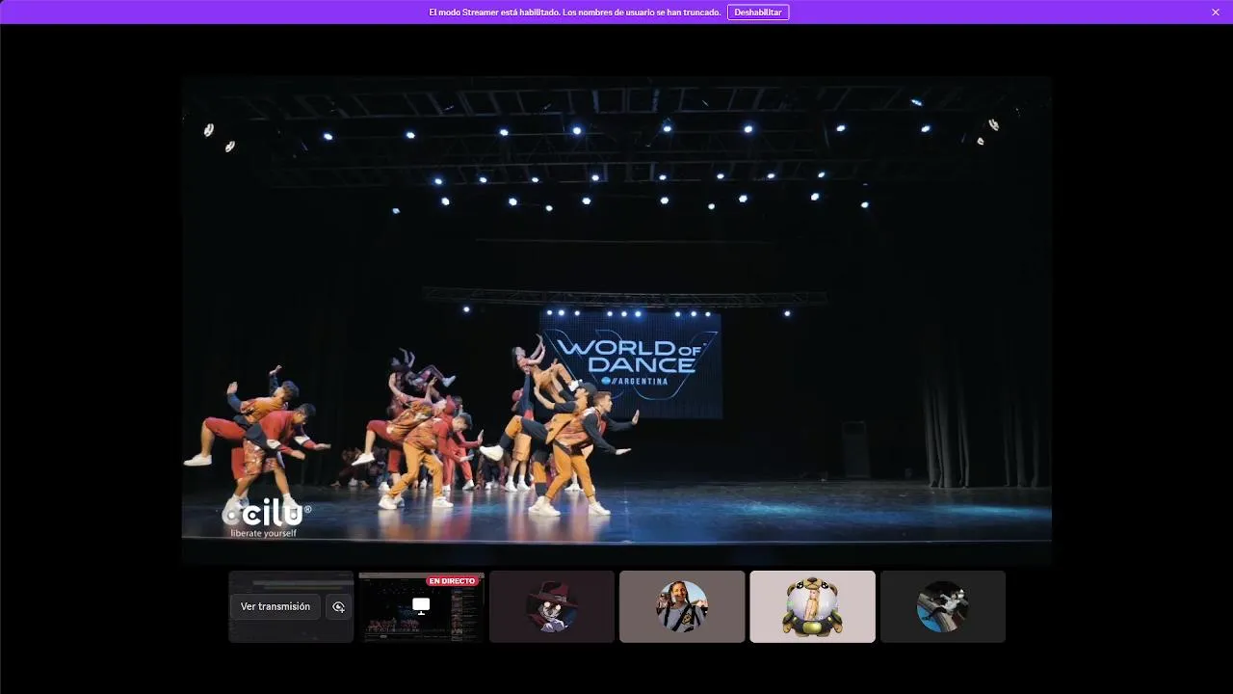The image size is (1233, 694).
Task: Click the Deshabilitar button in the banner
Action: point(758,13)
